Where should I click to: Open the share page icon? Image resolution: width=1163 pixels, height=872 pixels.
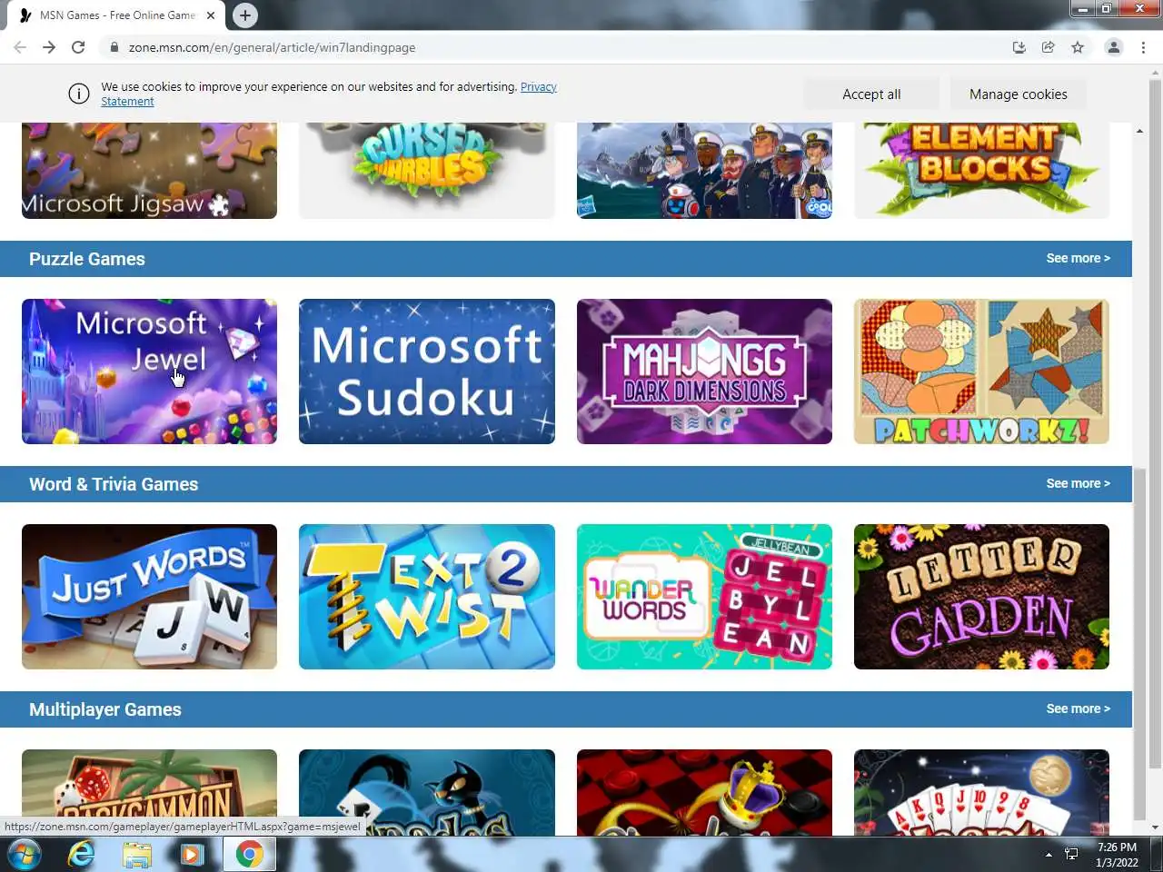pos(1049,47)
